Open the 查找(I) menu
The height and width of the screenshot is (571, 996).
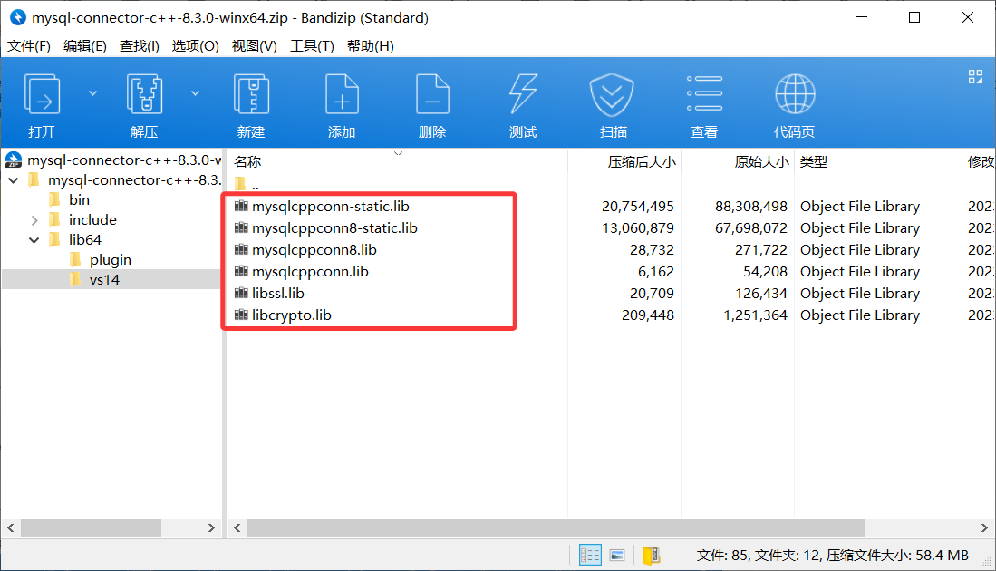[x=139, y=45]
